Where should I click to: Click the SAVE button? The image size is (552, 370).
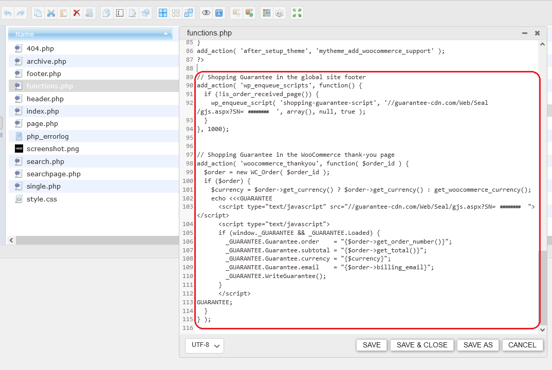(x=372, y=345)
